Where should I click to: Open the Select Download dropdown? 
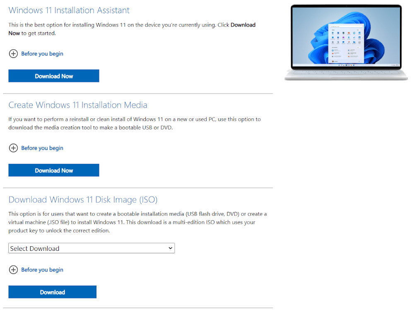pos(92,248)
